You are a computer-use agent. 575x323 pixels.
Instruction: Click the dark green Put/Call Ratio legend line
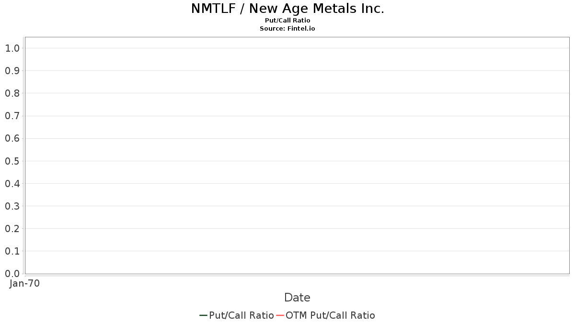pyautogui.click(x=203, y=315)
